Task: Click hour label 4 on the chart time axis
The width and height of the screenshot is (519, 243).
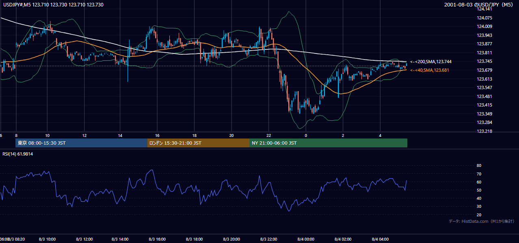Action: click(380, 135)
